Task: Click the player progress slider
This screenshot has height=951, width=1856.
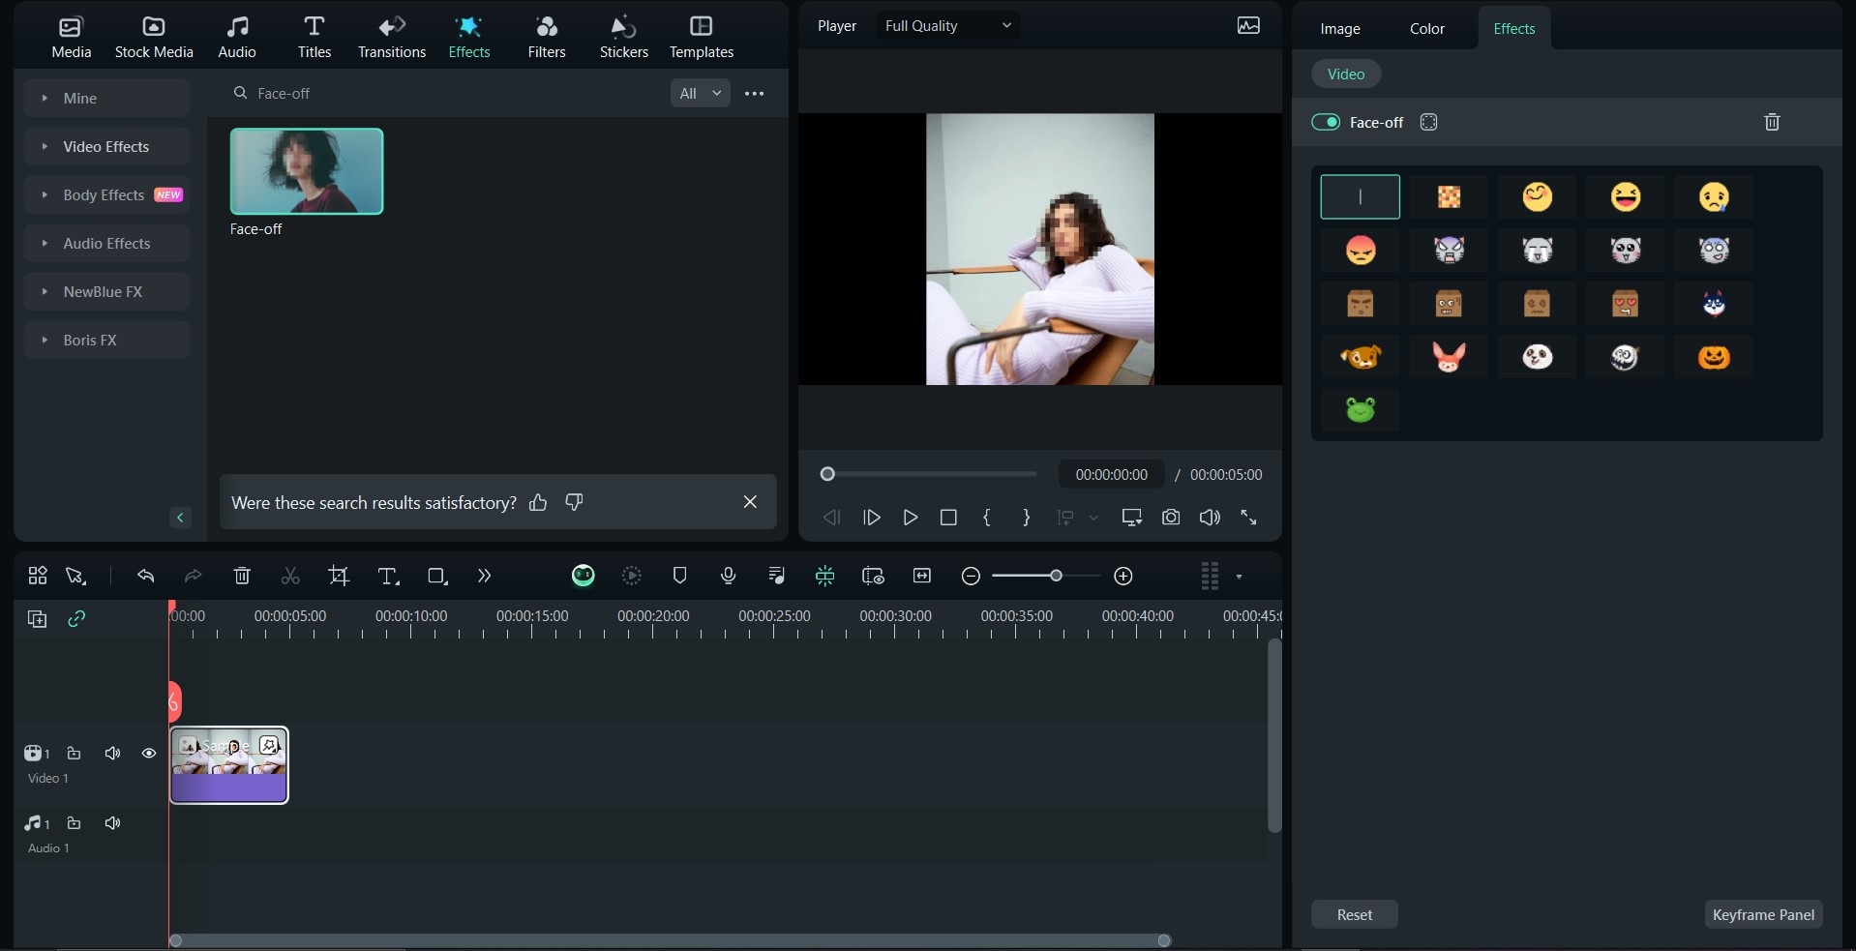Action: 929,474
